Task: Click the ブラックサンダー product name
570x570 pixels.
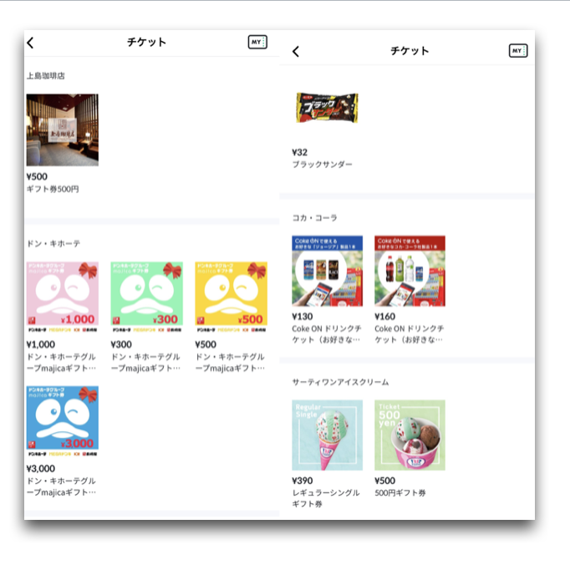Action: coord(322,165)
